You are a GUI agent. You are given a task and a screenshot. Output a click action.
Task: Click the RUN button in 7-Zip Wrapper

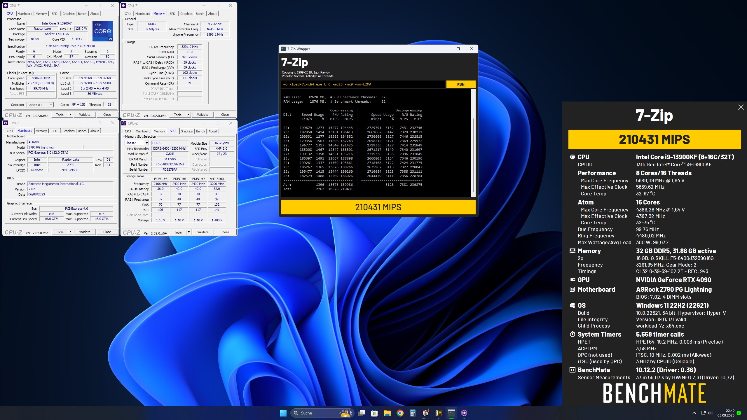coord(461,84)
